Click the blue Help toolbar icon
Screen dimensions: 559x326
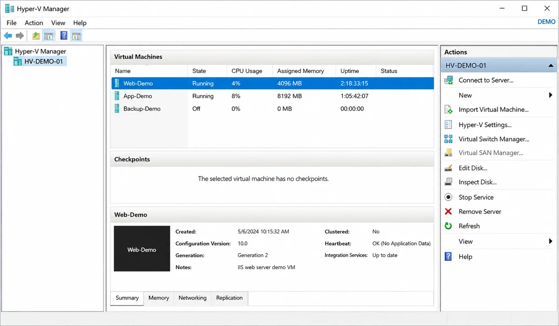(64, 35)
